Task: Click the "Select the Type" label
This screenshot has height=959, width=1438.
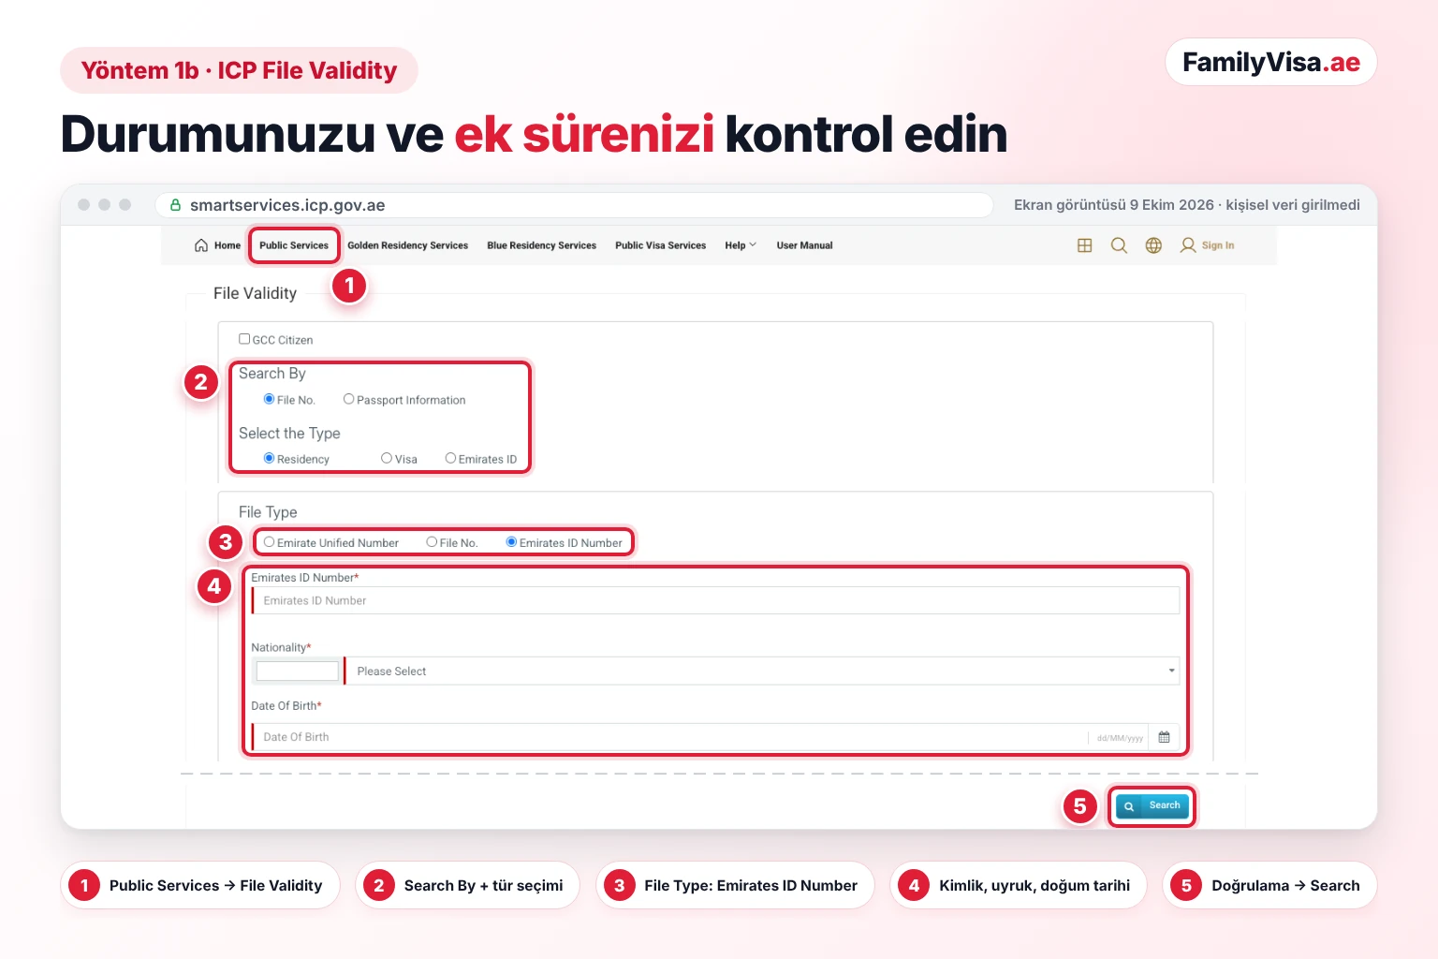Action: (x=289, y=433)
